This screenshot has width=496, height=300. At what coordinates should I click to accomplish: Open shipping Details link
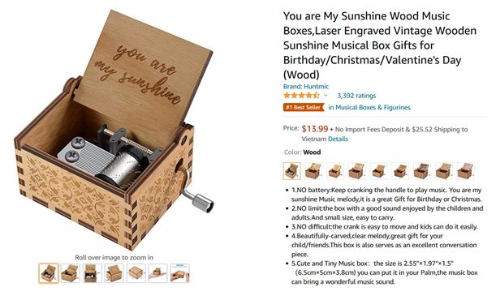coord(338,139)
